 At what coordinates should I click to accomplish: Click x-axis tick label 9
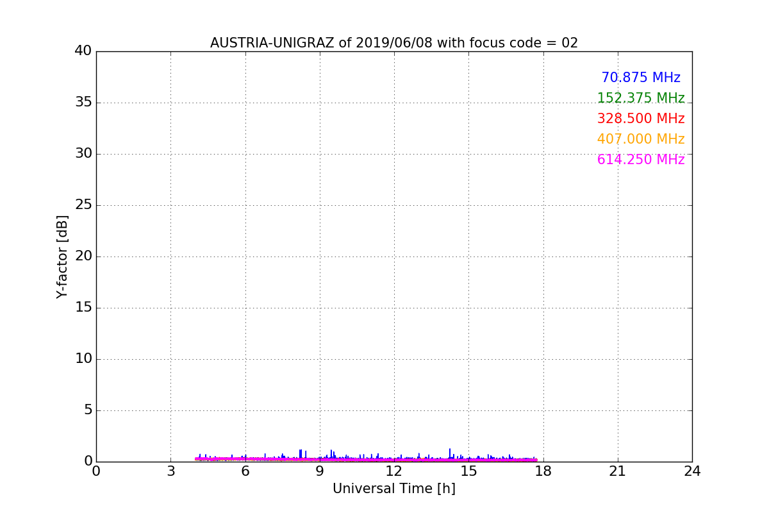pyautogui.click(x=320, y=471)
